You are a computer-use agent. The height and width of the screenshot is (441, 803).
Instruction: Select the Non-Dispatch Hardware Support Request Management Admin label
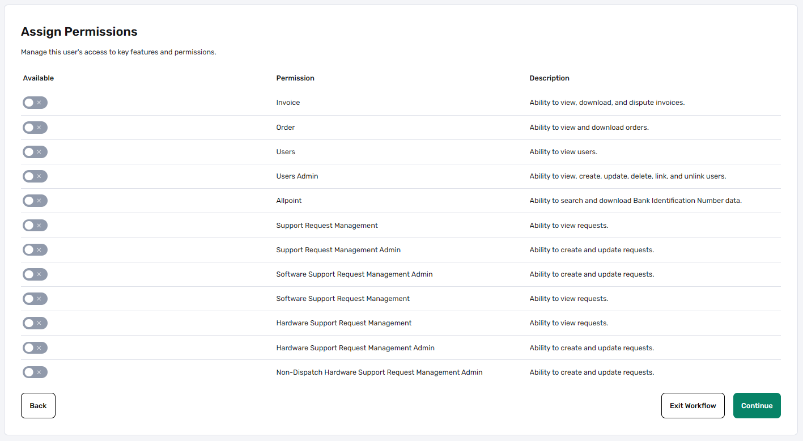click(379, 372)
